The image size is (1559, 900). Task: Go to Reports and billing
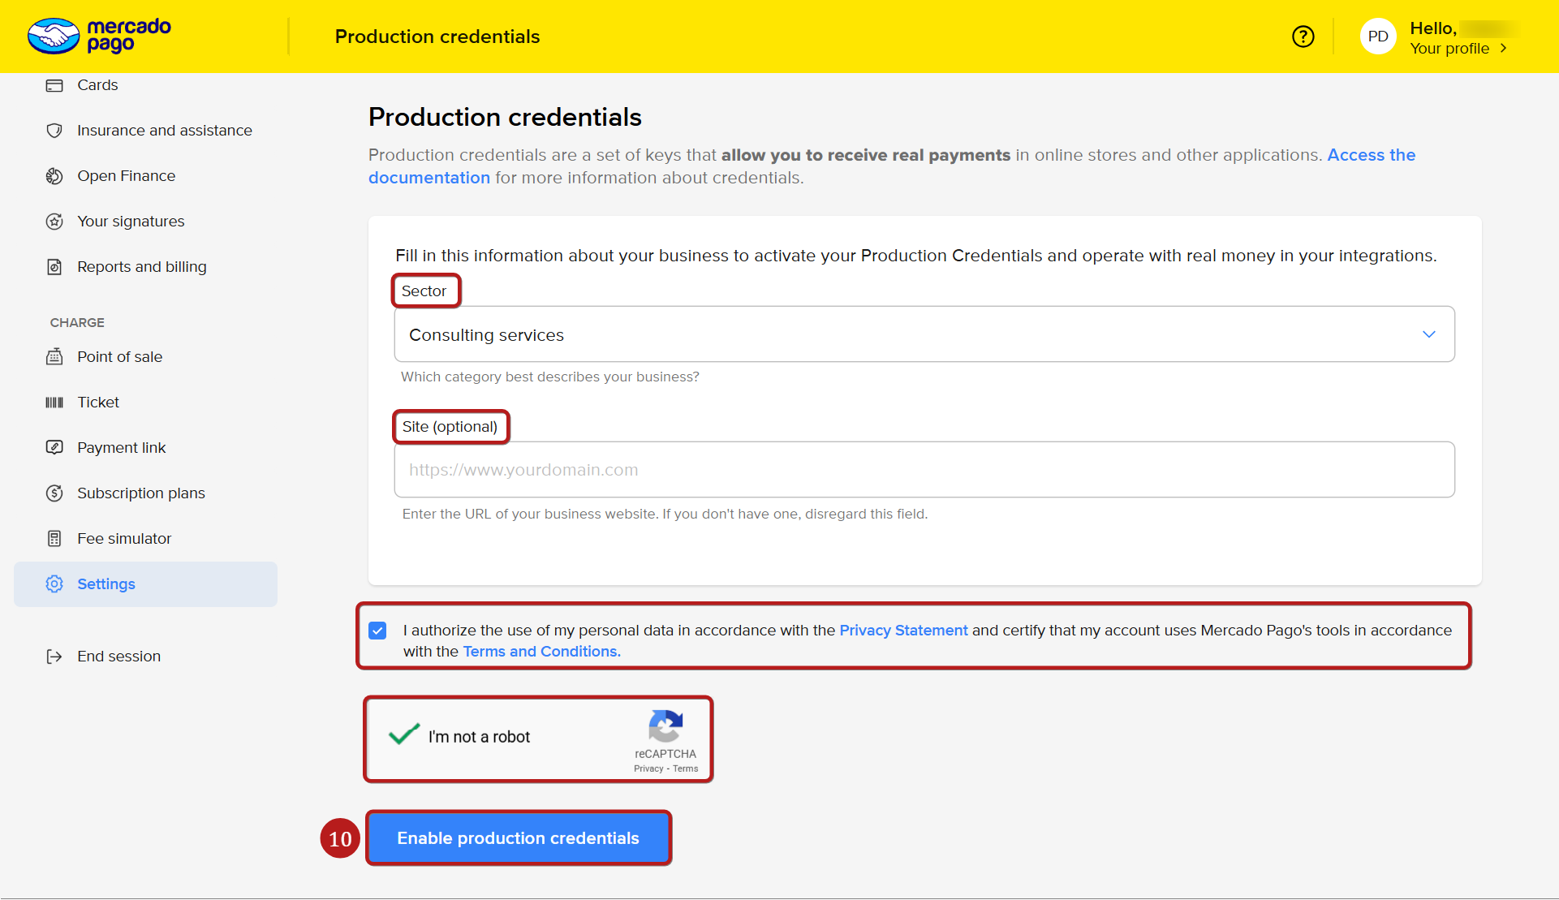pos(141,267)
